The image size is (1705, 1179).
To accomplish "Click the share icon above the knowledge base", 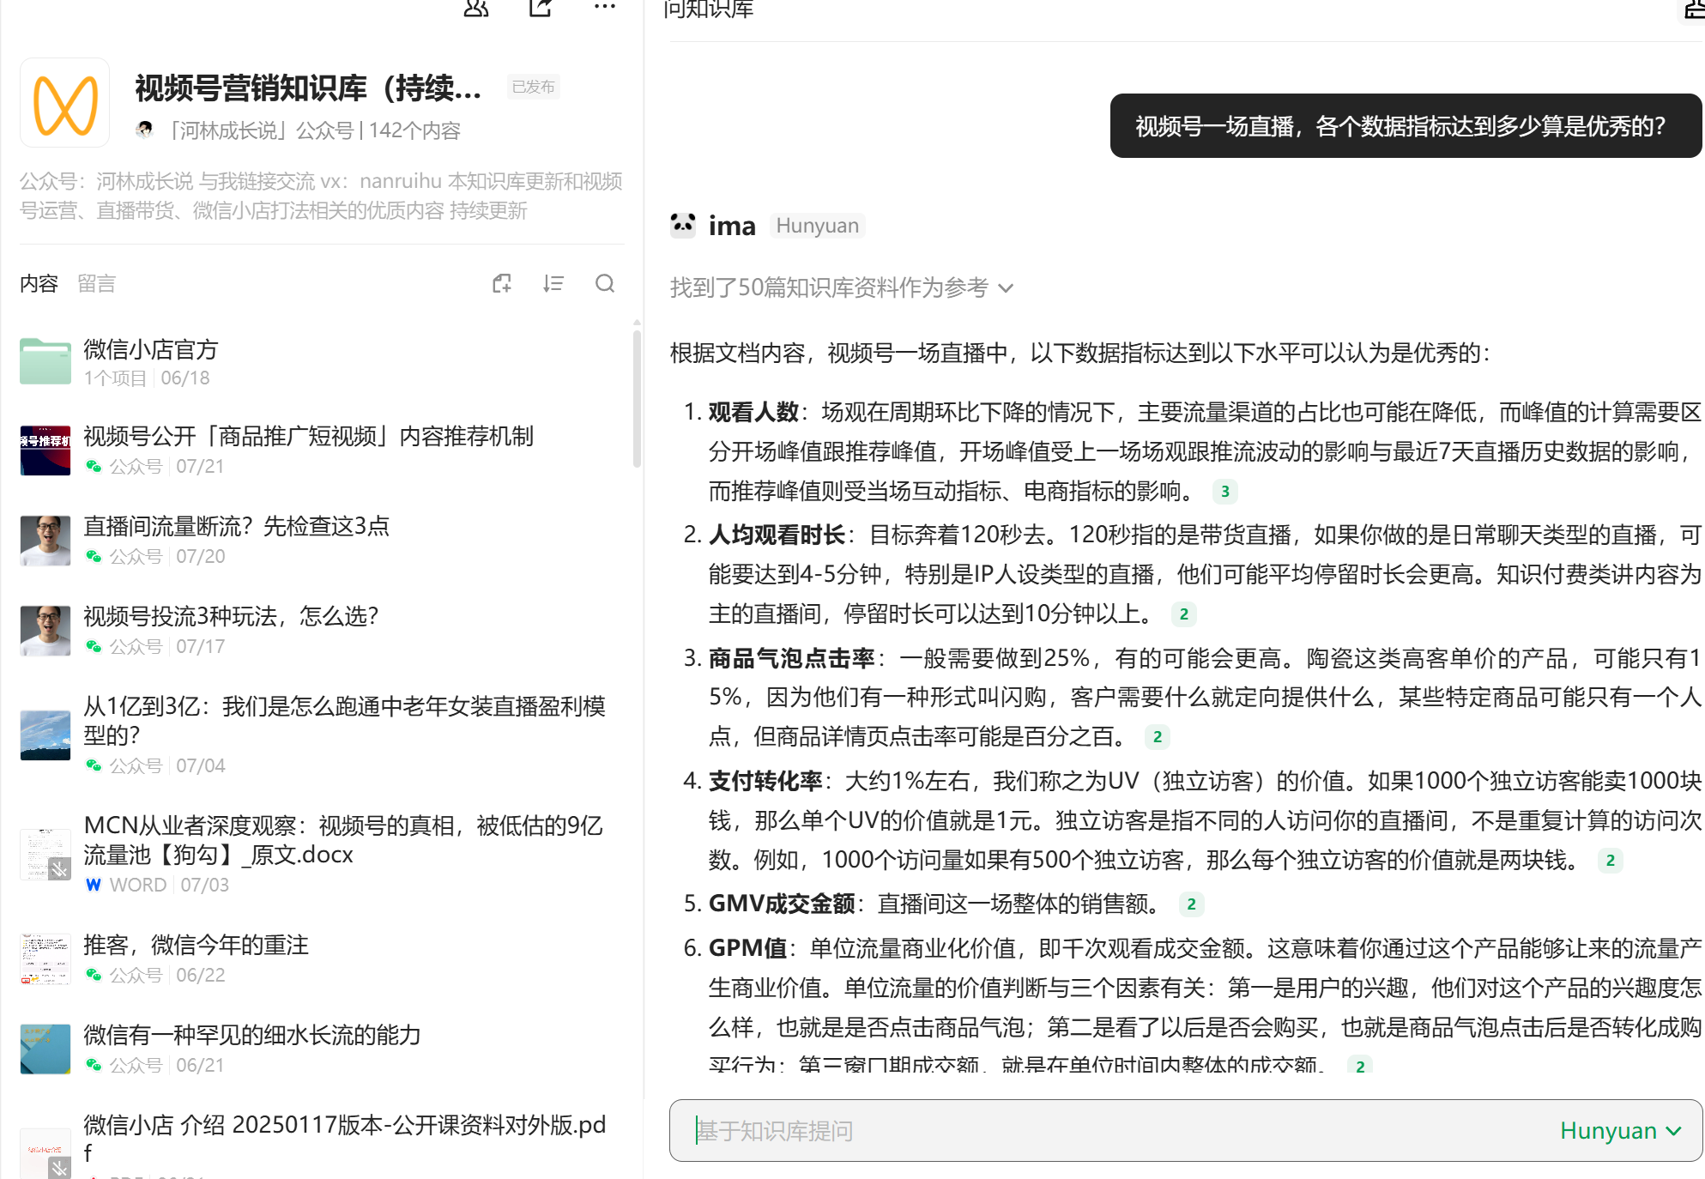I will 541,8.
